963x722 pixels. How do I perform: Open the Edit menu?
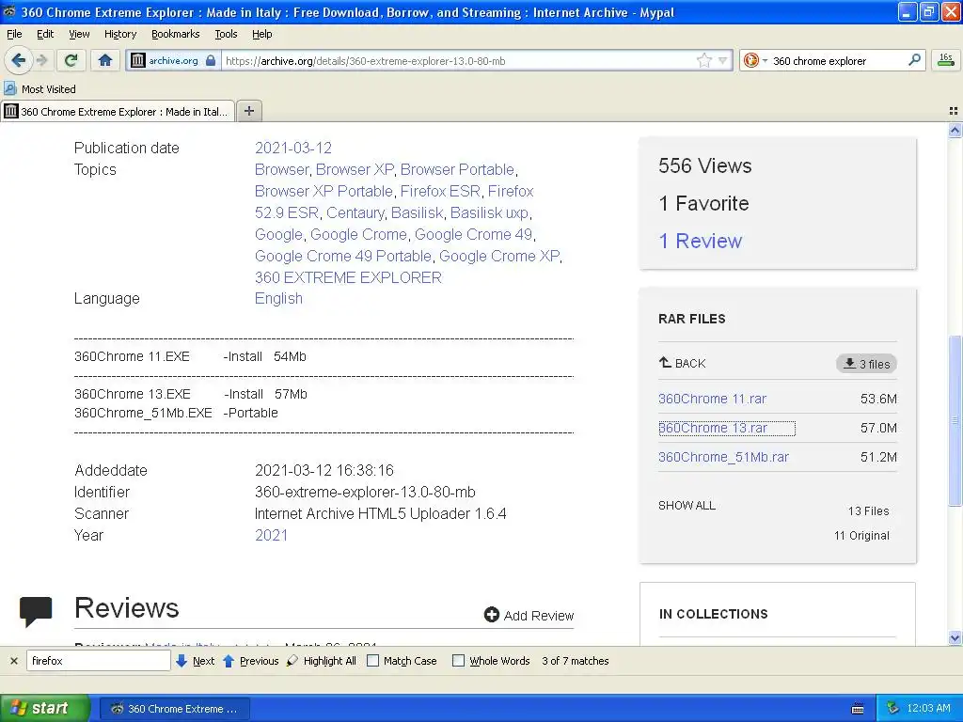[45, 34]
